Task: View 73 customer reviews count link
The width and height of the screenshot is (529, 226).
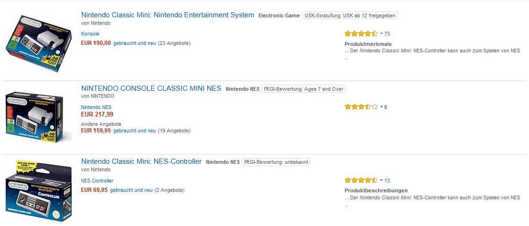Action: point(387,34)
